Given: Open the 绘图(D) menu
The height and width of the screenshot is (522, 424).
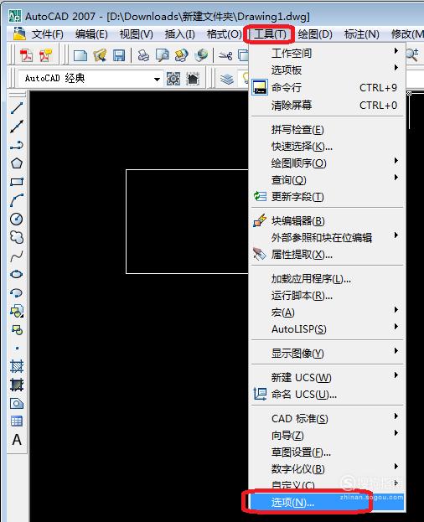Looking at the screenshot, I should [x=315, y=34].
